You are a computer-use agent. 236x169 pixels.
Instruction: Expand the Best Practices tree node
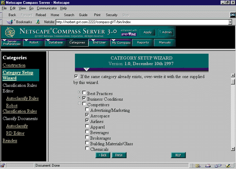tap(79, 92)
